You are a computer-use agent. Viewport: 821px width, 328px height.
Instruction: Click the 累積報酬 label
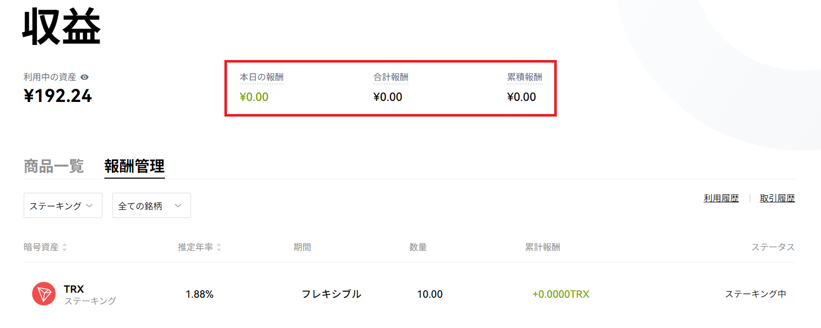click(524, 77)
